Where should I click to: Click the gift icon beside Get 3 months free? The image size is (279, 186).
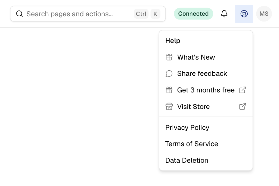(169, 90)
